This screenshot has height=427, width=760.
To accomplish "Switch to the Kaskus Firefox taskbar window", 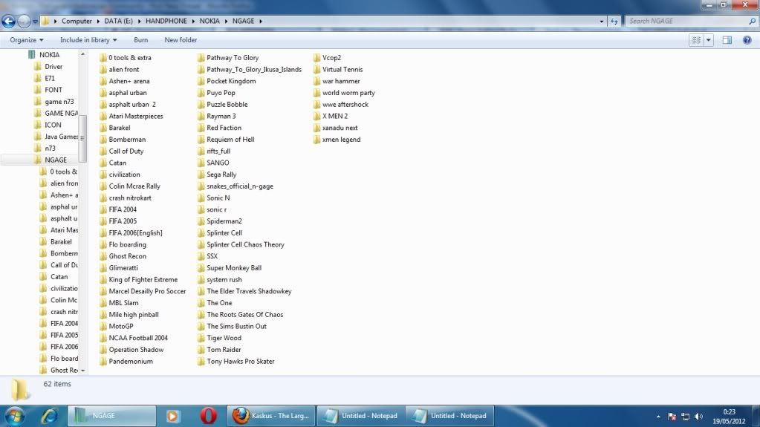I will [x=270, y=416].
